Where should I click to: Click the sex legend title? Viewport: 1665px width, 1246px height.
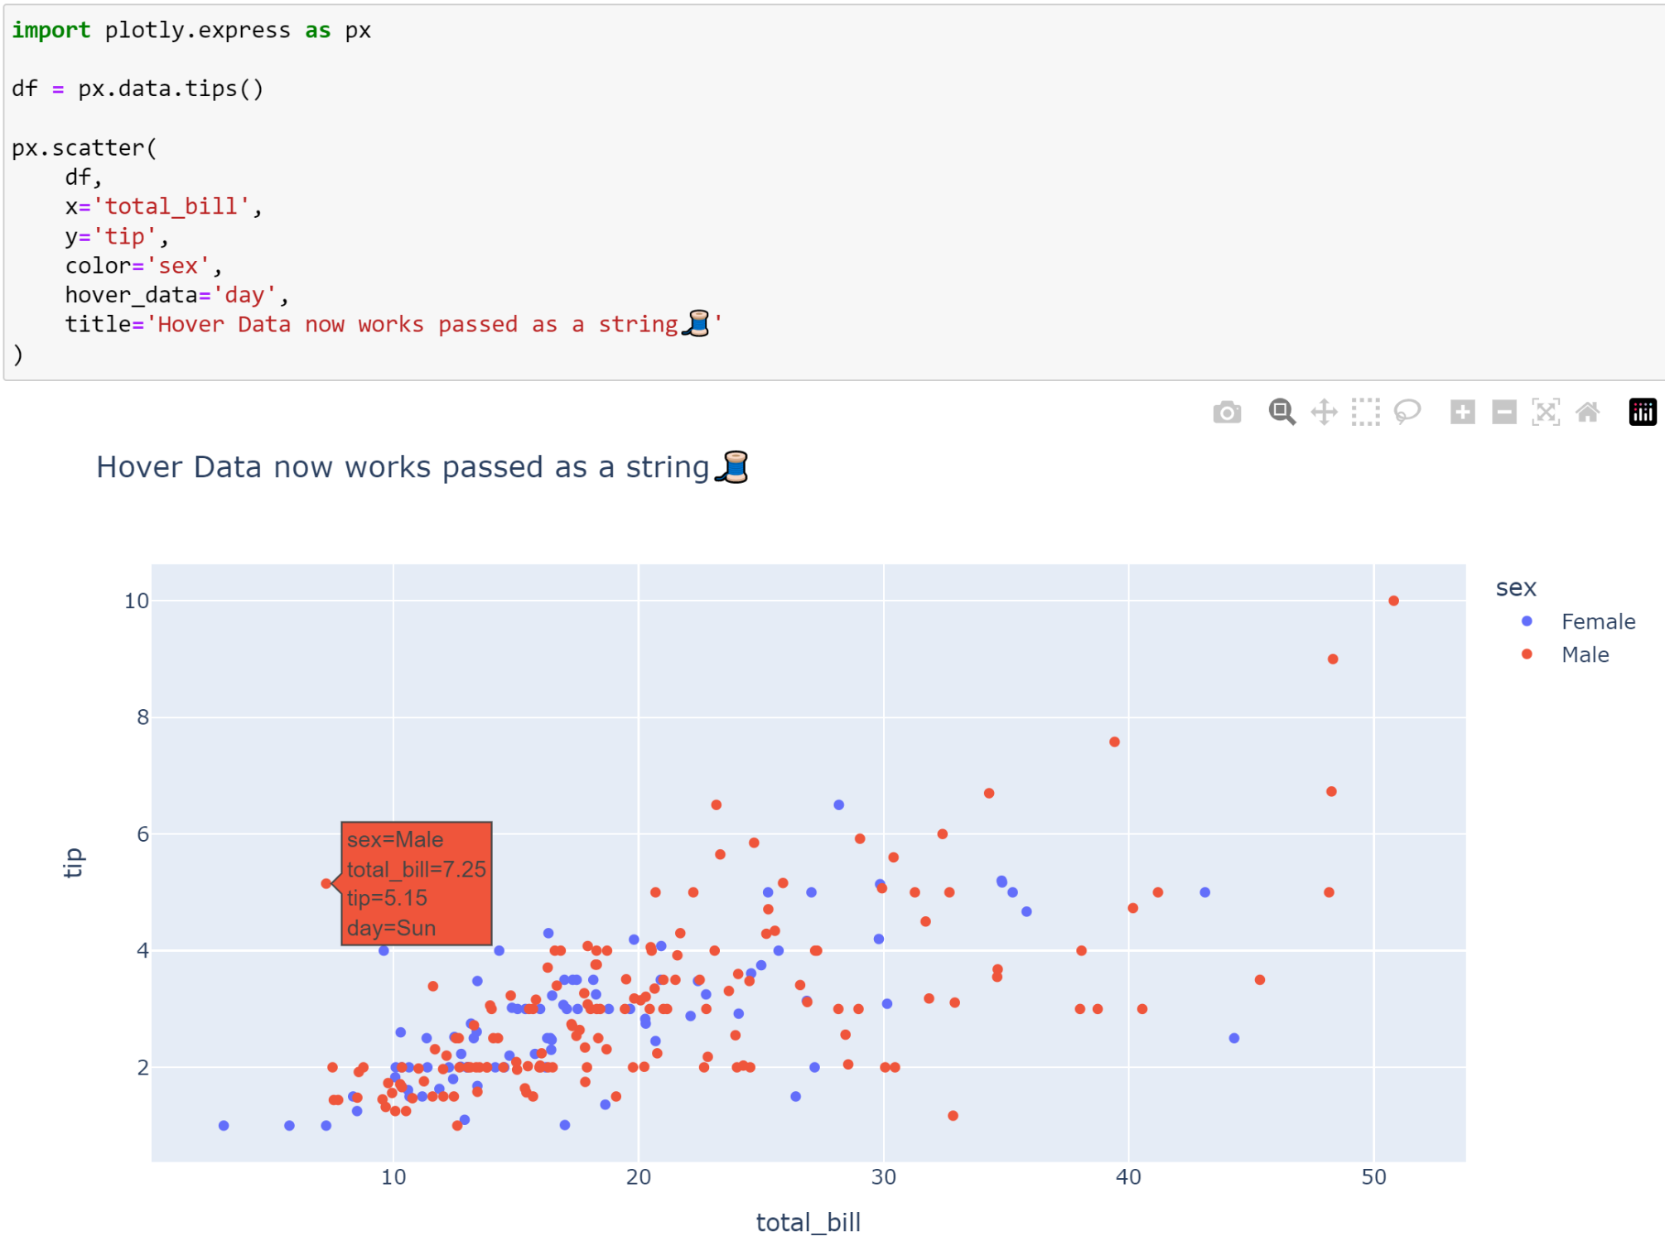pos(1516,587)
